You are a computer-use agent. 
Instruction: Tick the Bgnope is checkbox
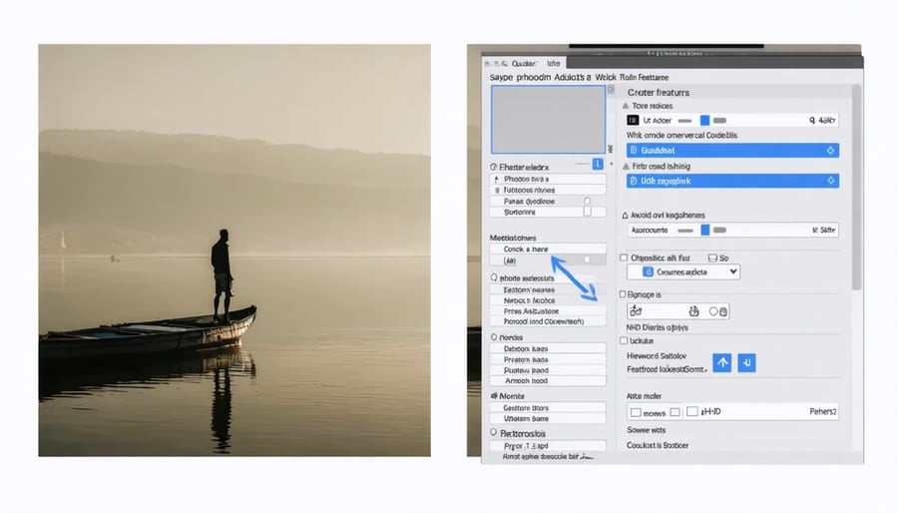[x=625, y=295]
